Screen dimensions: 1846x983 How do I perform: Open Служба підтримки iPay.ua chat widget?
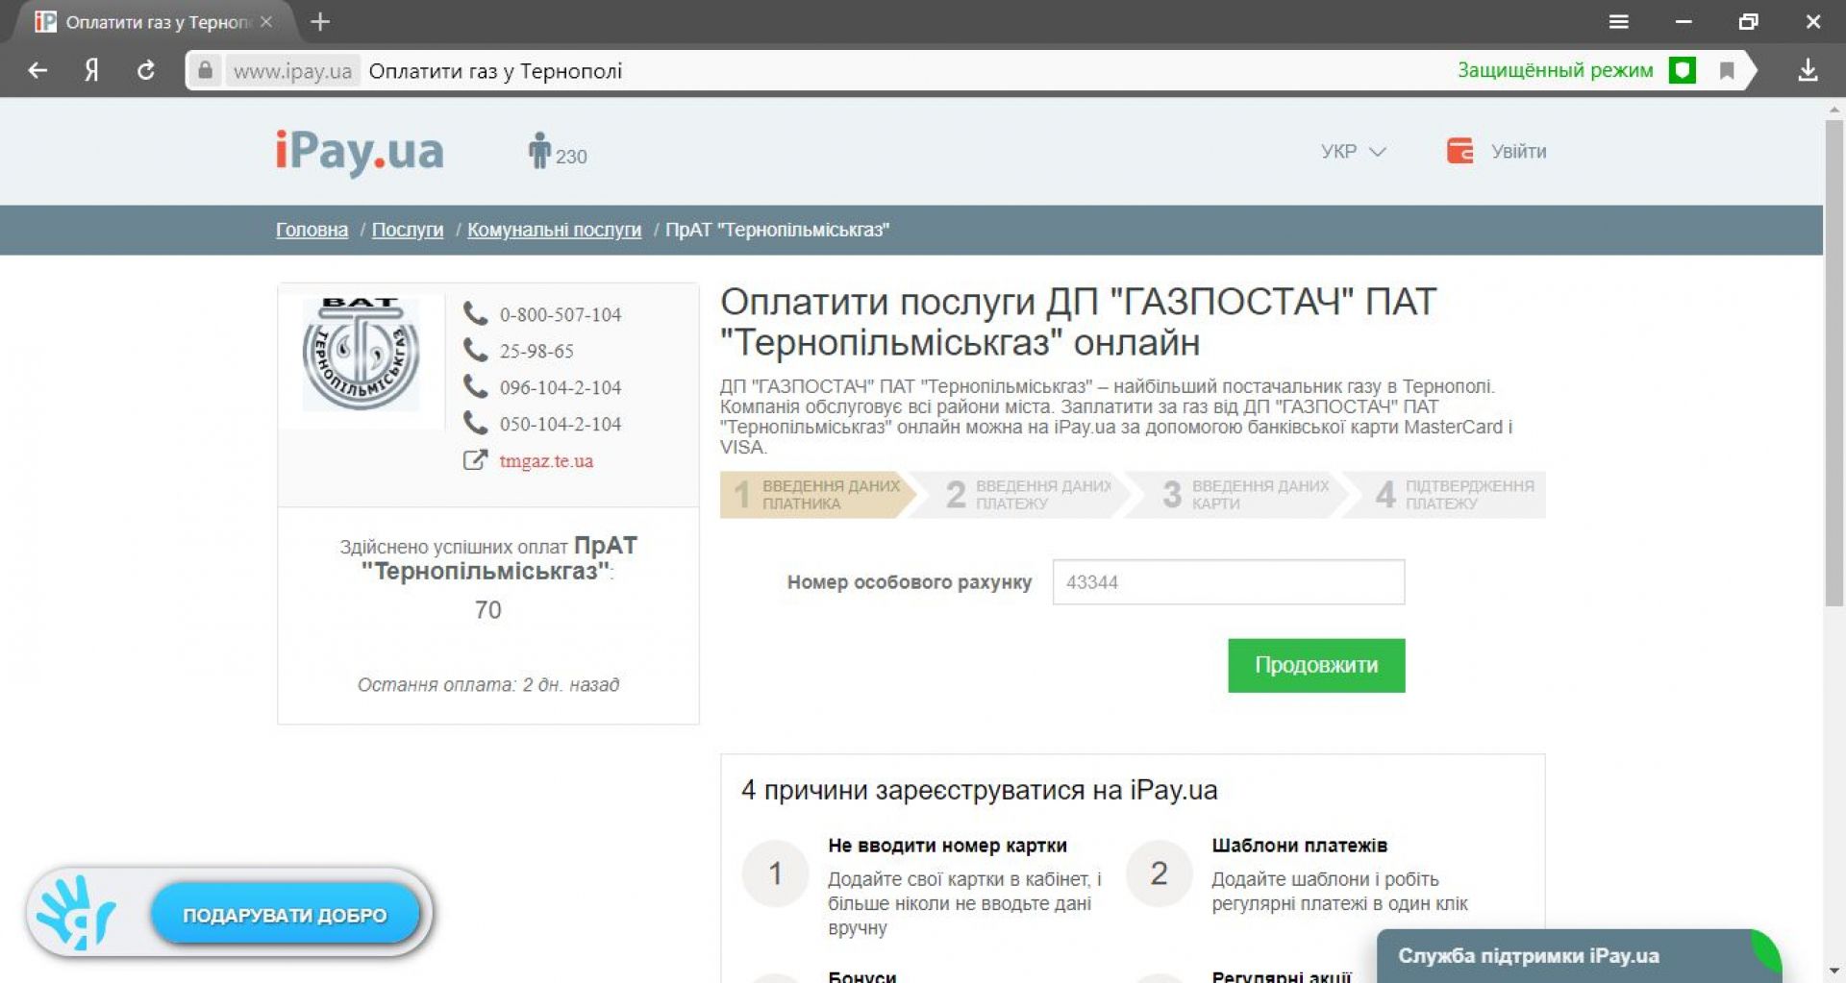[1529, 956]
